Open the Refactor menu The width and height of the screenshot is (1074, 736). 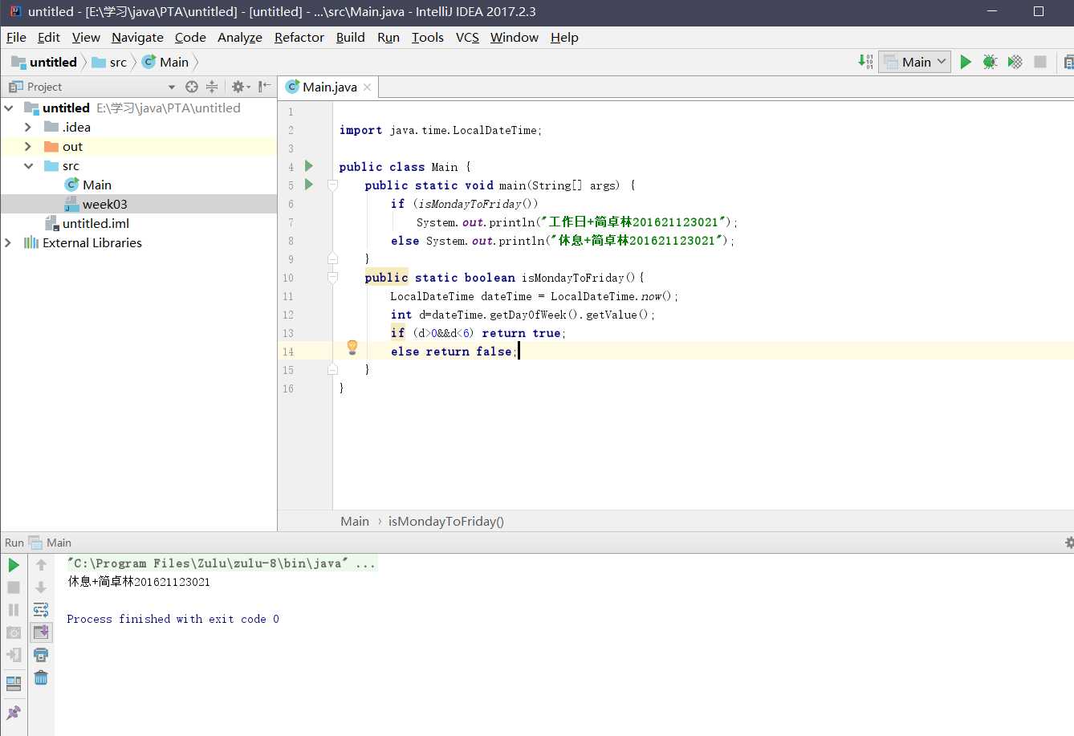click(299, 37)
